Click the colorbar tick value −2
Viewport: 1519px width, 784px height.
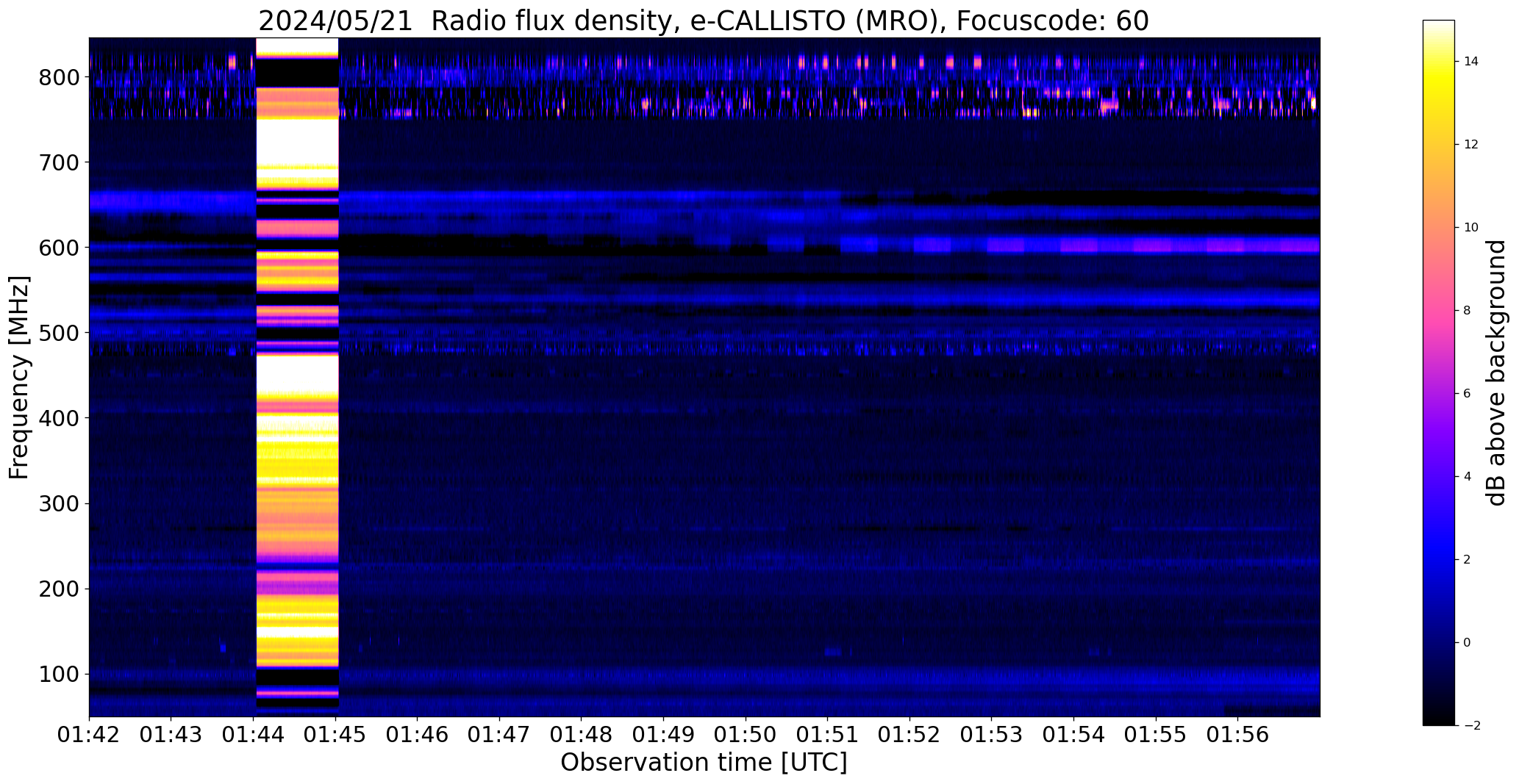click(x=1471, y=726)
